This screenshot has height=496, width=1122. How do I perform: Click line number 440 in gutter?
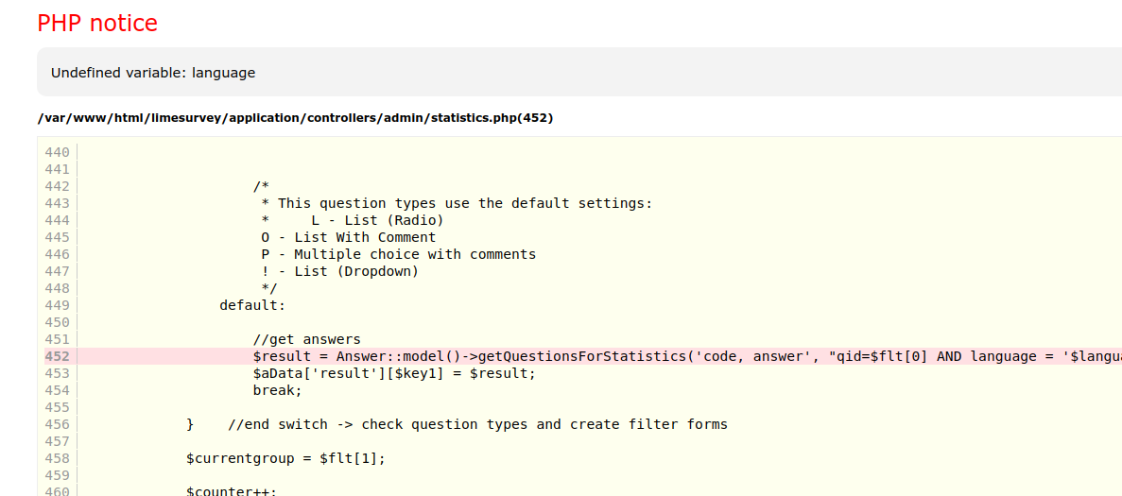(x=57, y=152)
